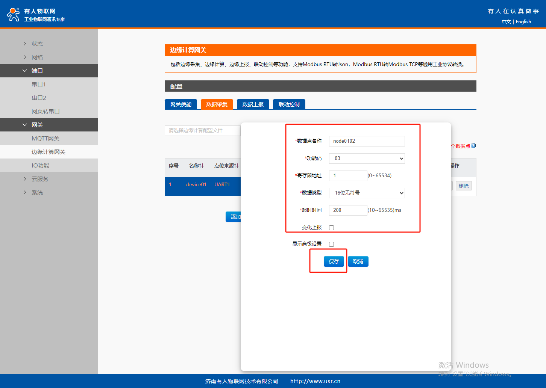Switch to the 联动控制 tab
Image resolution: width=546 pixels, height=388 pixels.
point(289,104)
